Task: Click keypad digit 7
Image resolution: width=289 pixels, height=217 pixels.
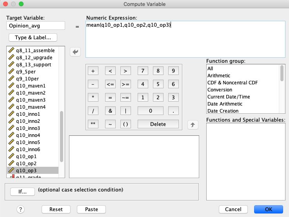Action: [x=143, y=71]
